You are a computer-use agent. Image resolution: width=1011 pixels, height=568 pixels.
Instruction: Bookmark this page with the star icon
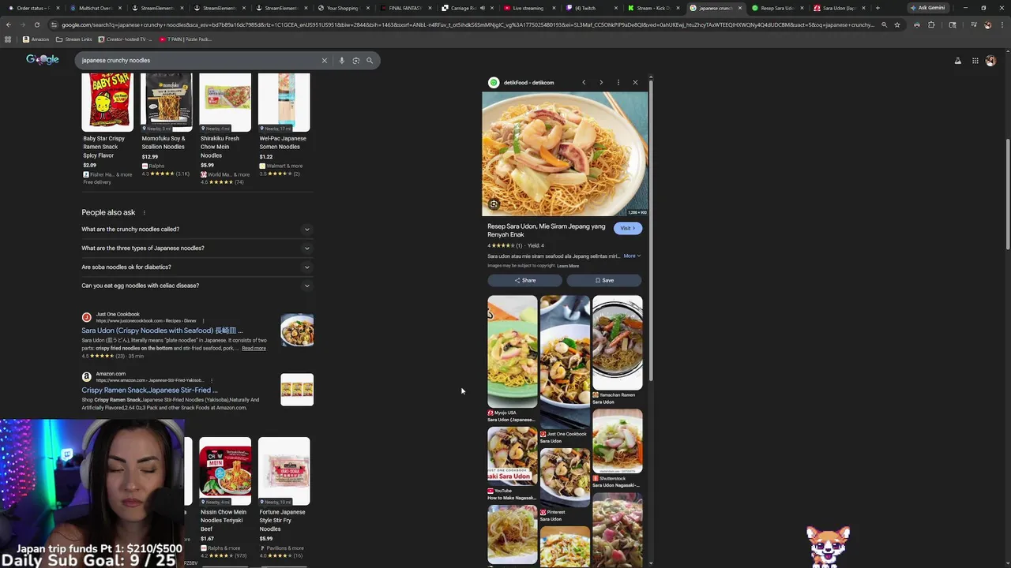tap(897, 24)
